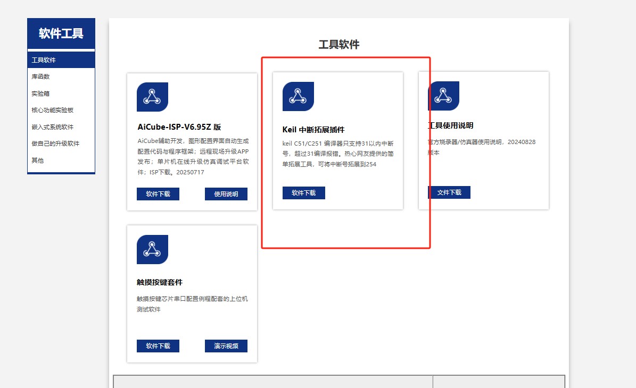Viewport: 636px width, 388px height.
Task: Click the Keil 中断拓展插件 card icon
Action: [x=298, y=96]
